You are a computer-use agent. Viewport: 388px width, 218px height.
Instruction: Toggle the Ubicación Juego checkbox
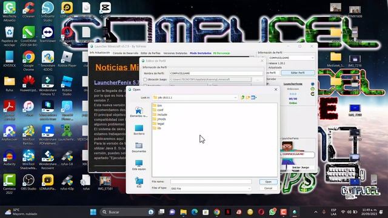pyautogui.click(x=145, y=79)
